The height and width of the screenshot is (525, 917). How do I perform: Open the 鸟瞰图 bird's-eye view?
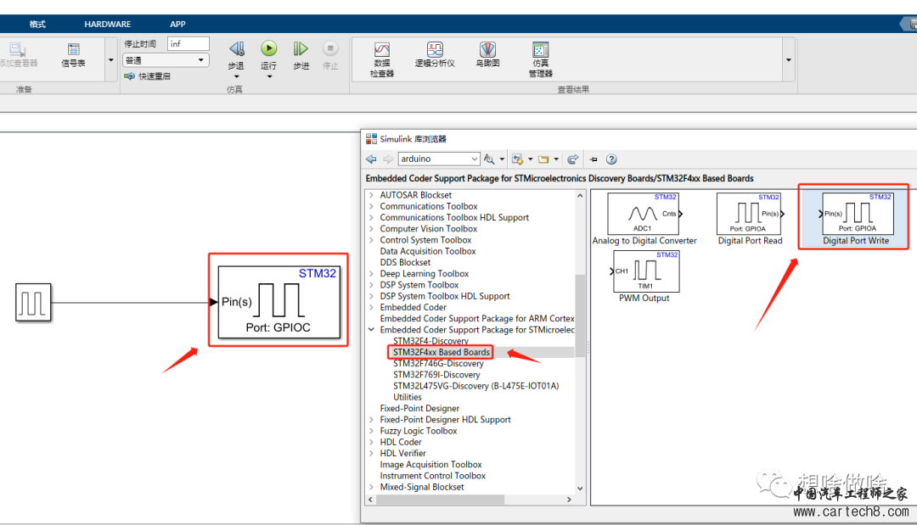click(487, 54)
